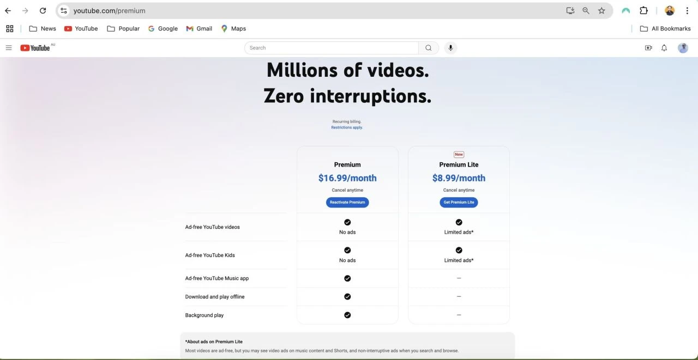Click the checkmark under Premium for Ad-free videos
Viewport: 698px width, 360px height.
point(347,222)
